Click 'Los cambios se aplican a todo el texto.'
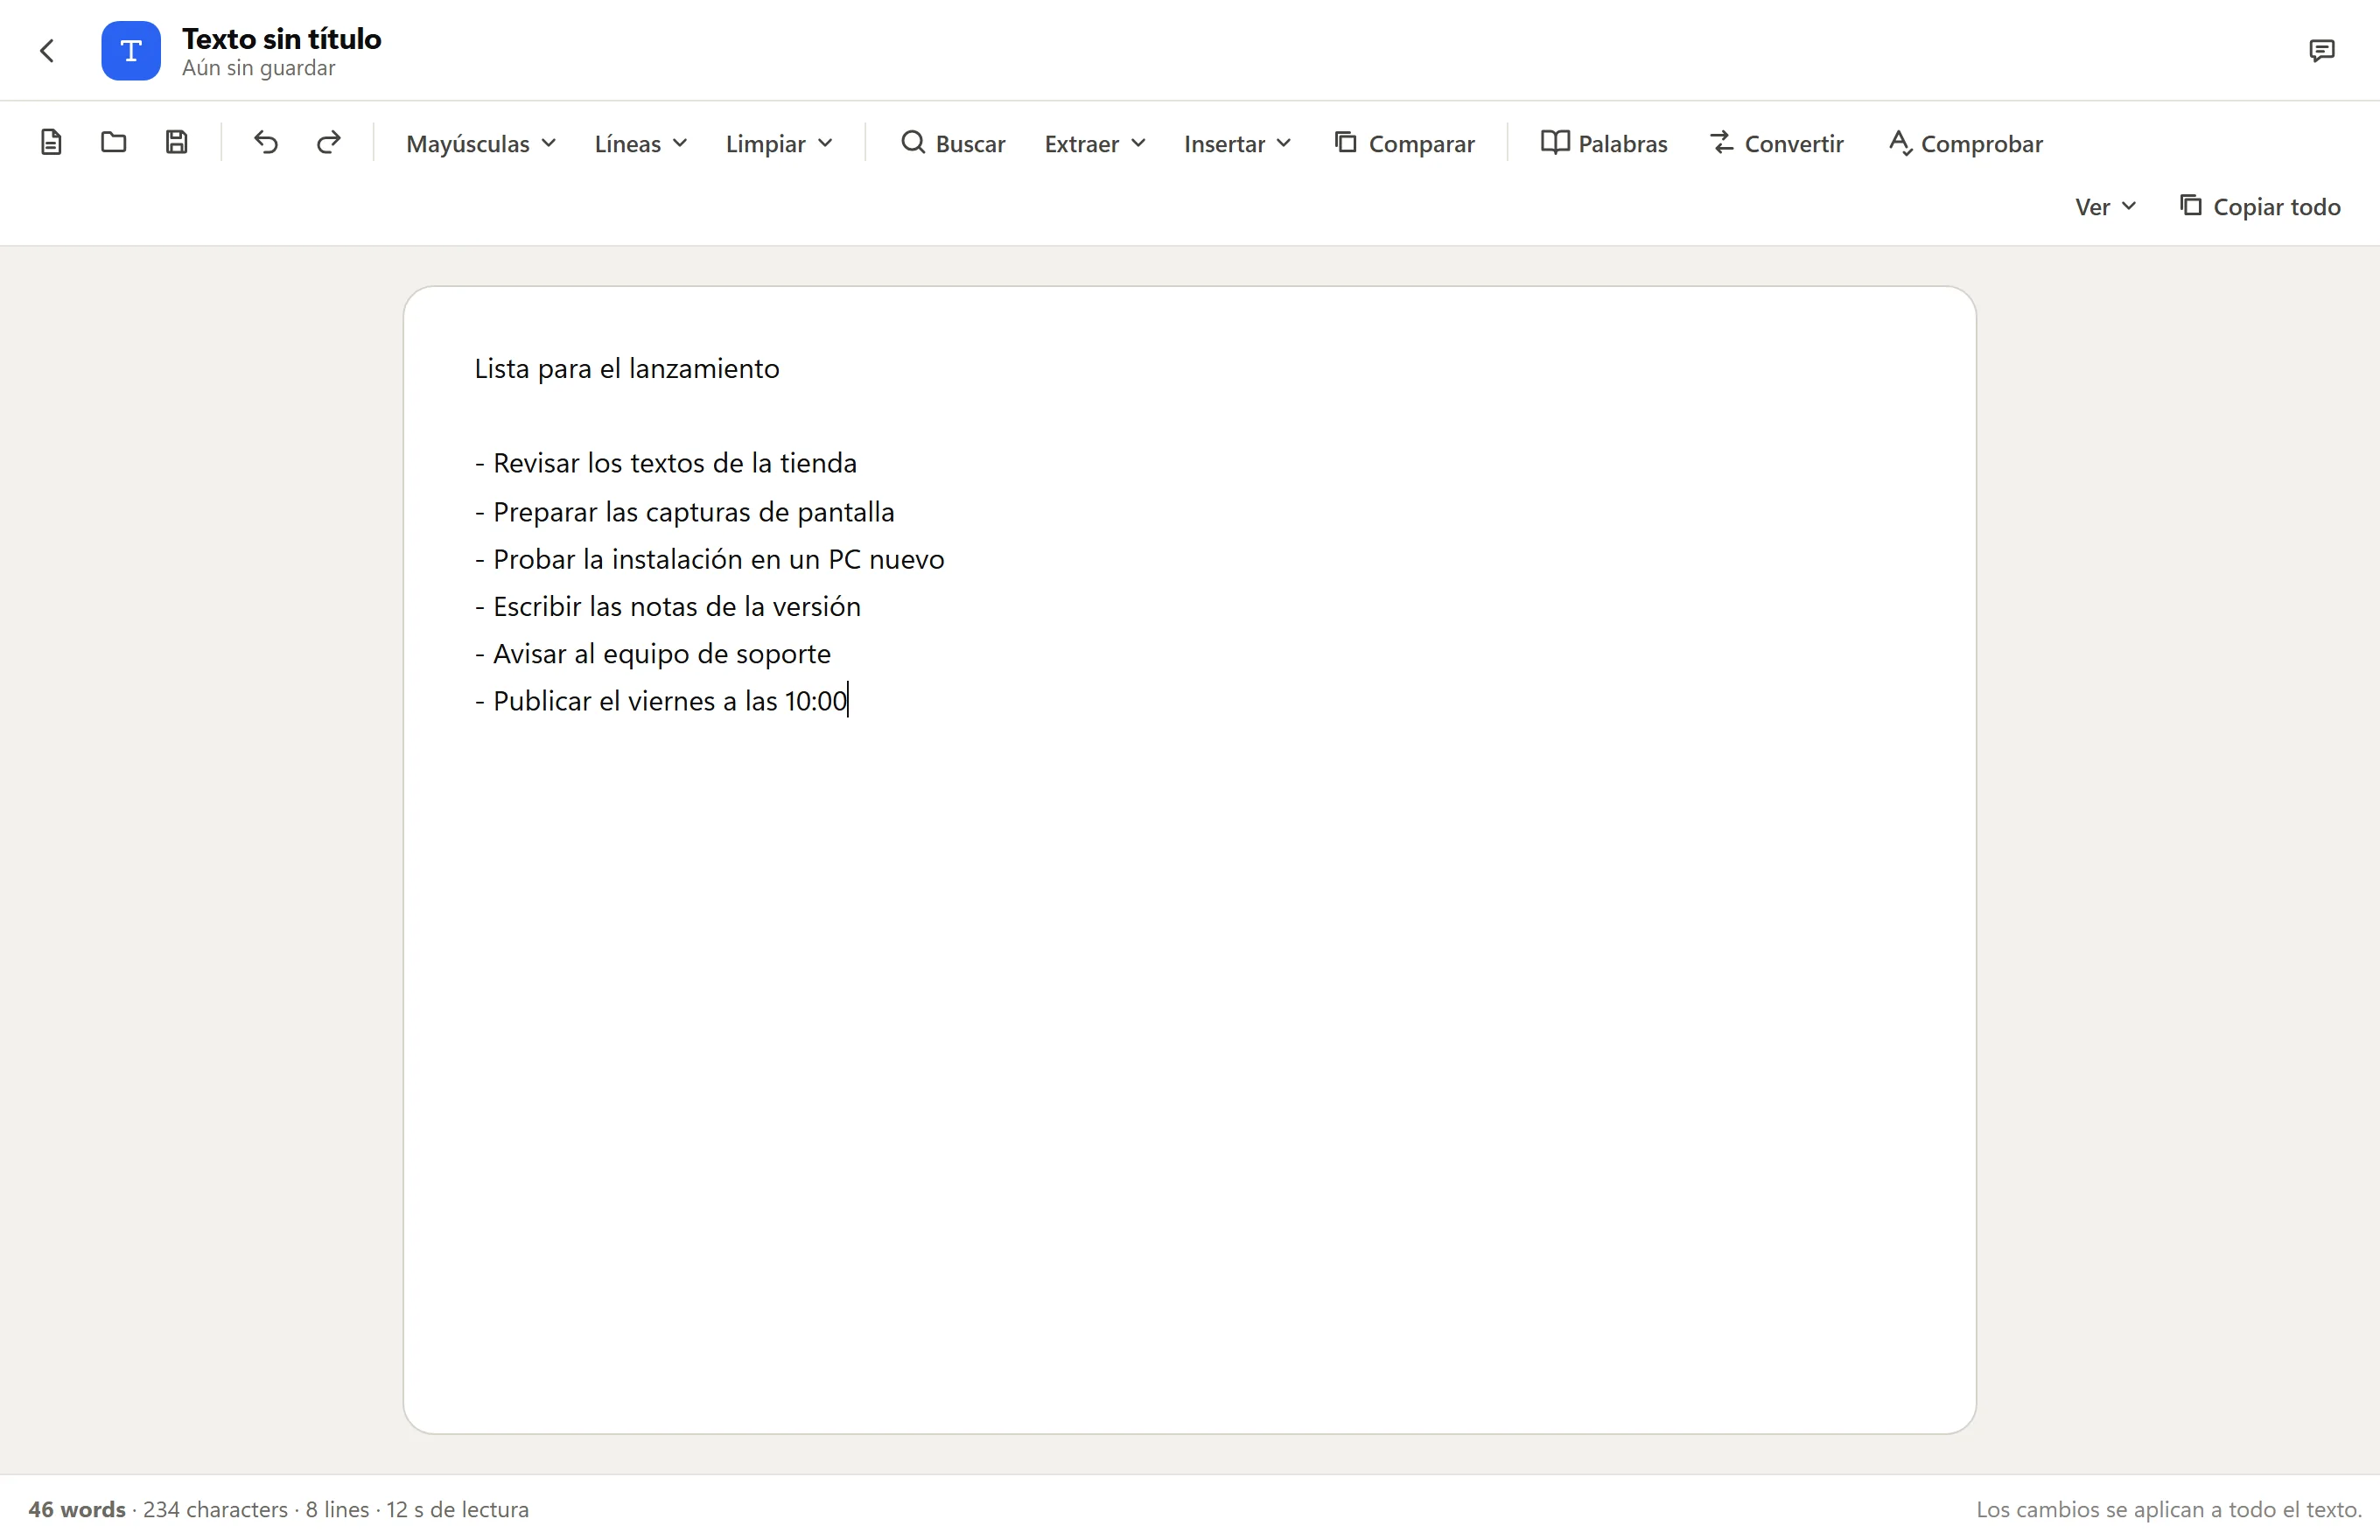Image resolution: width=2380 pixels, height=1540 pixels. (x=2169, y=1509)
